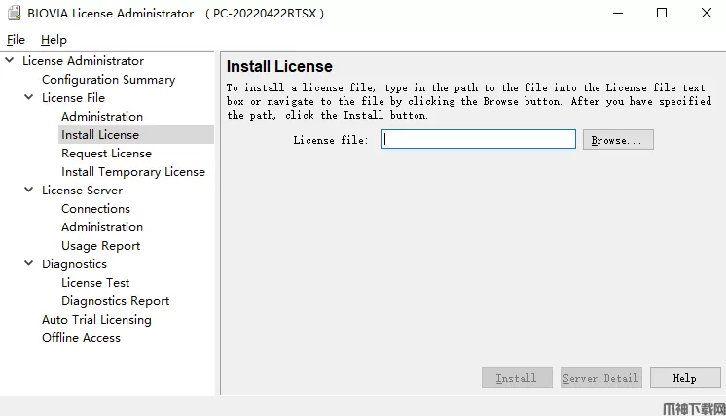Select Auto Trial Licensing
This screenshot has width=726, height=416.
coord(96,320)
